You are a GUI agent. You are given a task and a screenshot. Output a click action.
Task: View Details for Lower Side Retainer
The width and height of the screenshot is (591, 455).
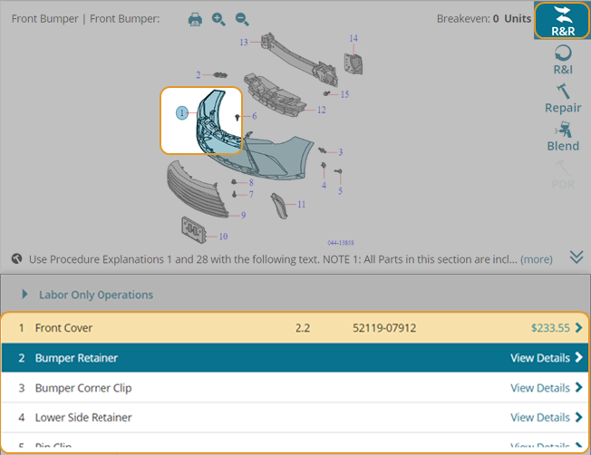546,418
